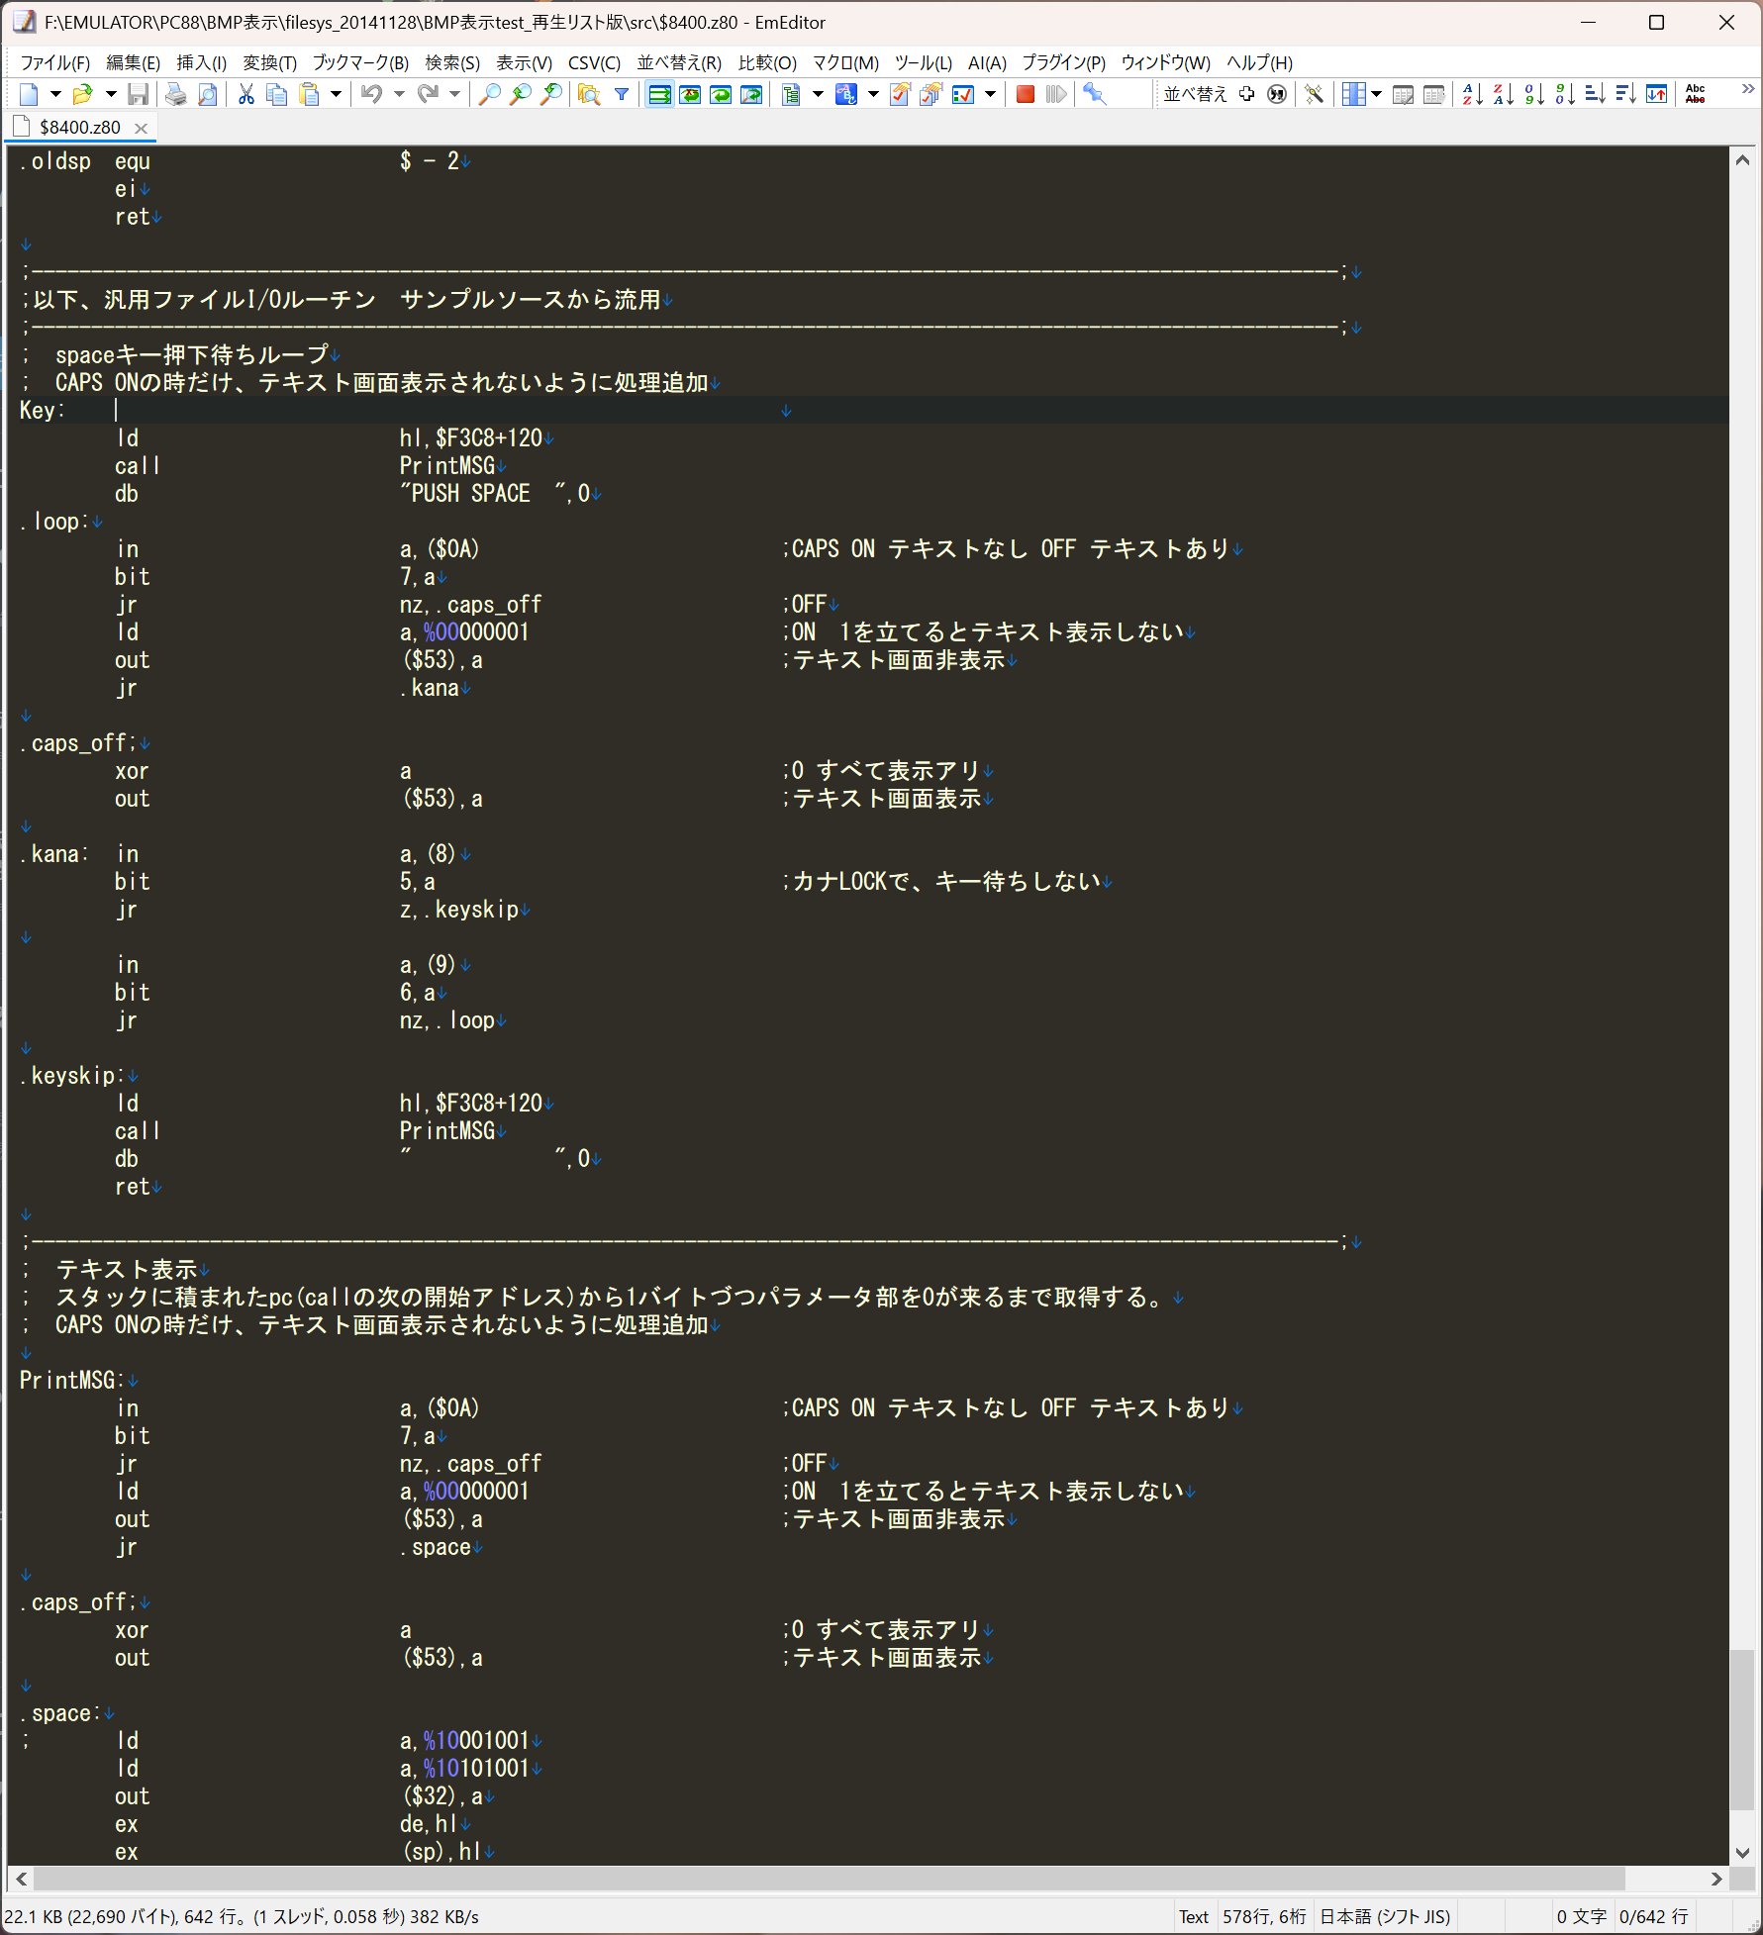Copy selection using the Copy icon
This screenshot has height=1935, width=1763.
(x=278, y=94)
